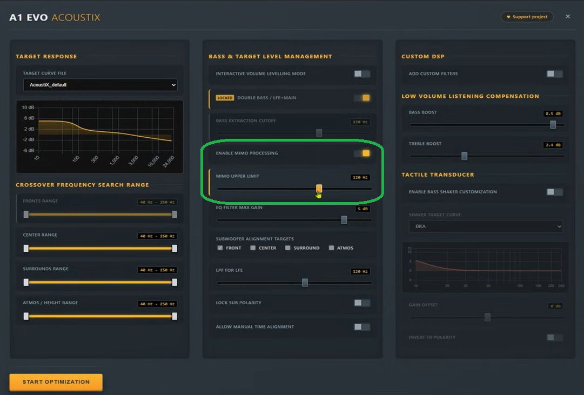Click the EQ Filter Max Gain slider handle
This screenshot has width=584, height=395.
344,220
